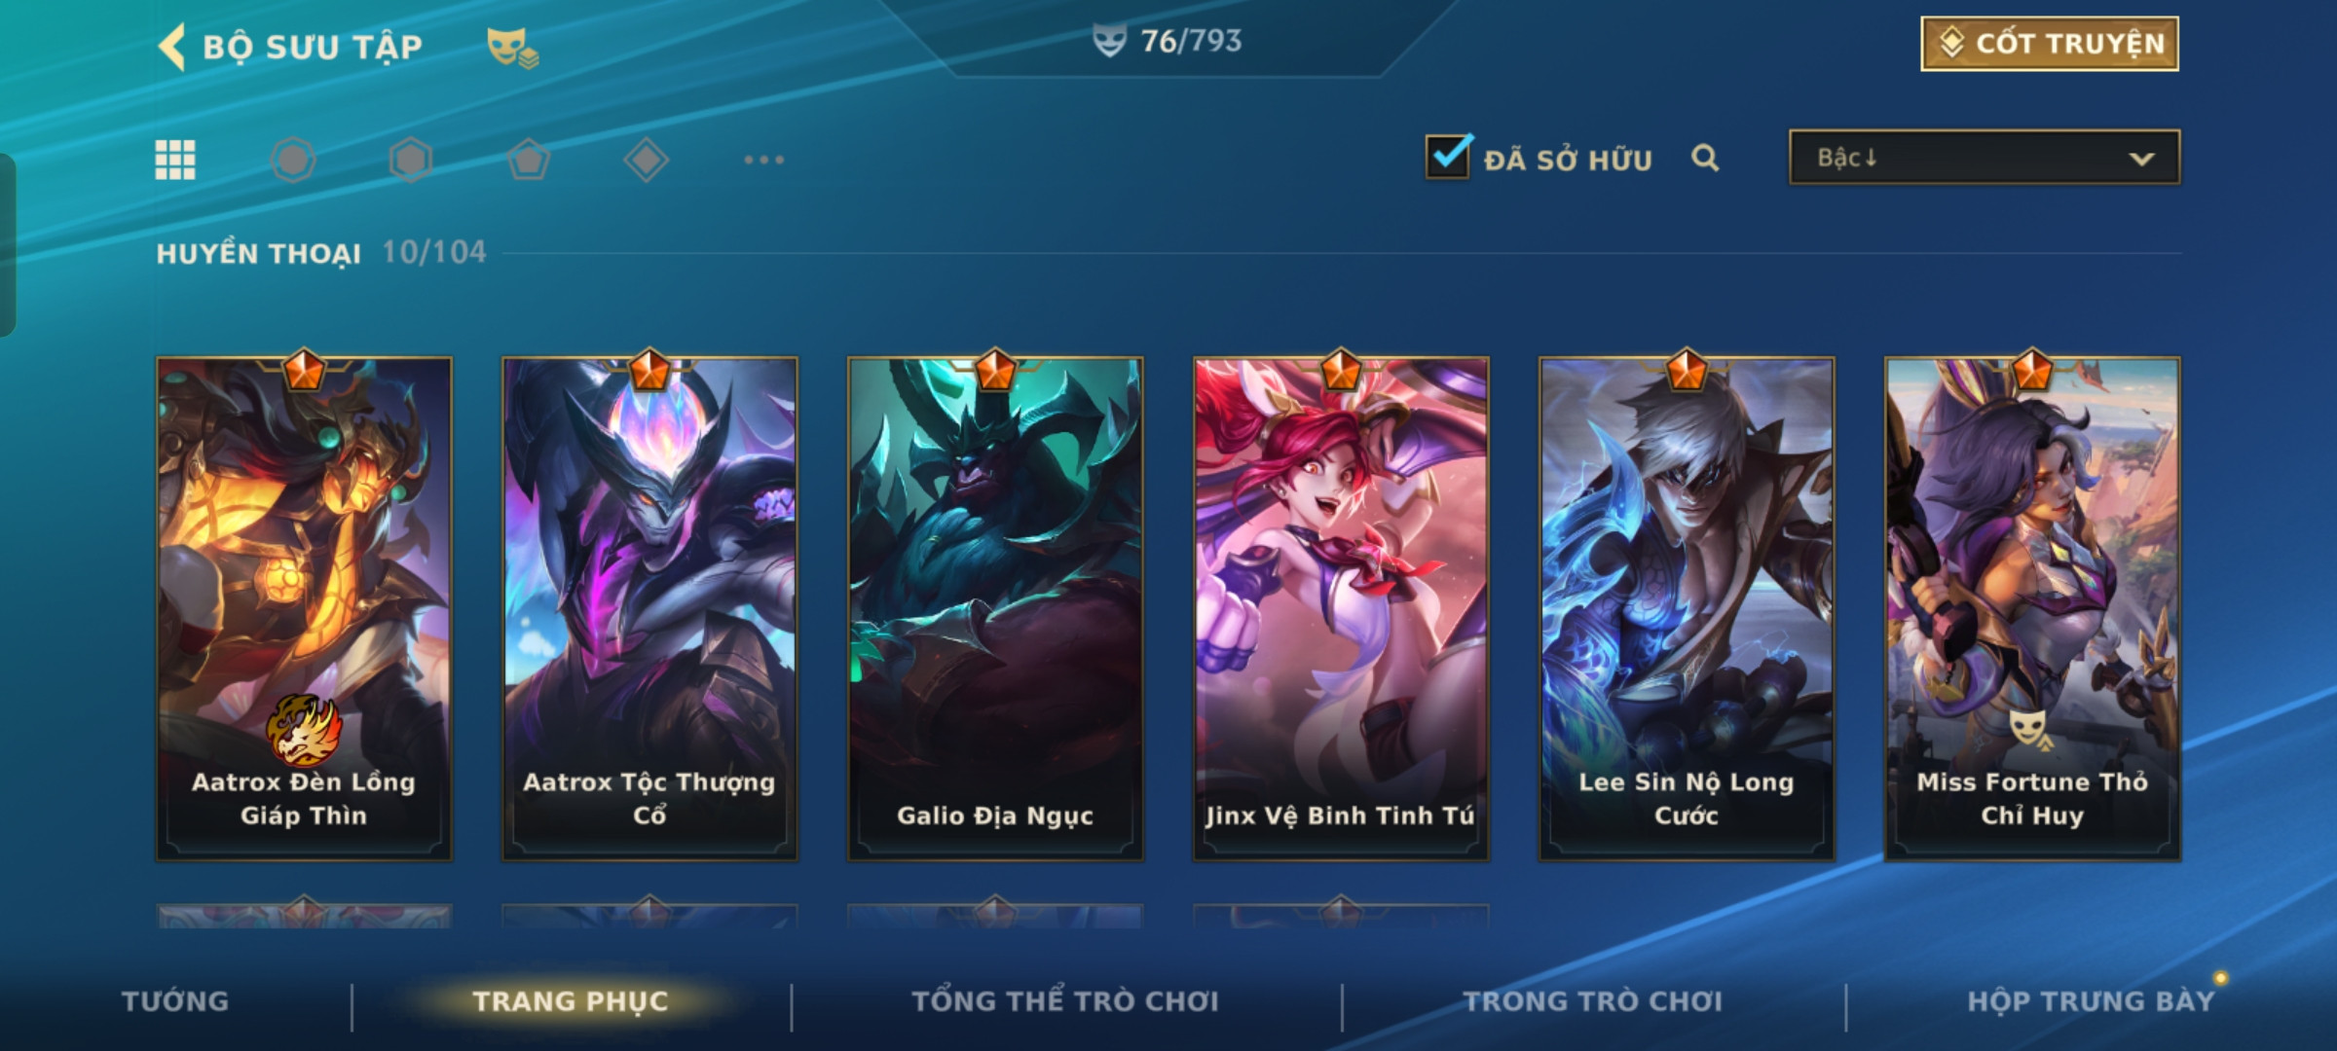
Task: Uncheck the Đã Sở Hữu owned checkbox
Action: pos(1448,157)
